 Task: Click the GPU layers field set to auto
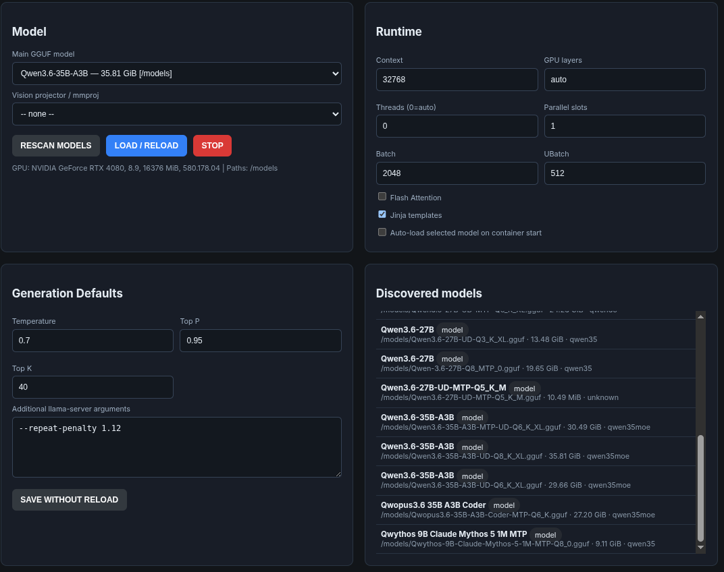tap(625, 80)
